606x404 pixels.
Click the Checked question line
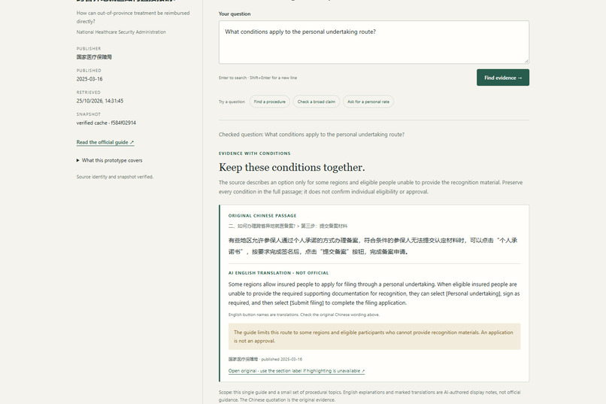[x=311, y=135]
